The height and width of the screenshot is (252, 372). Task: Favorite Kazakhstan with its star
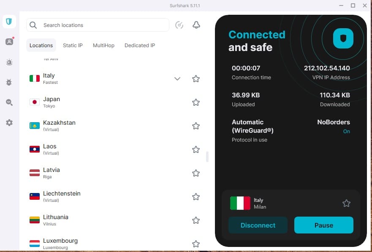(x=196, y=126)
